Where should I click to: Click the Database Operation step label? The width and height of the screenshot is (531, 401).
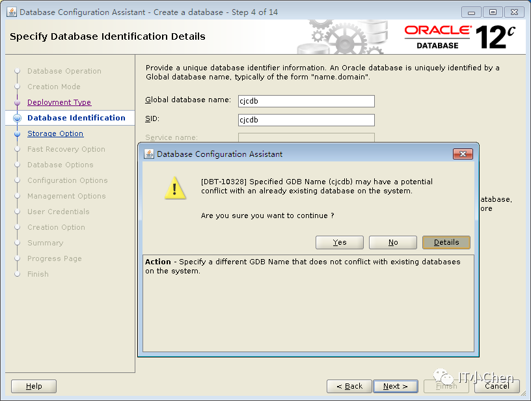point(64,71)
